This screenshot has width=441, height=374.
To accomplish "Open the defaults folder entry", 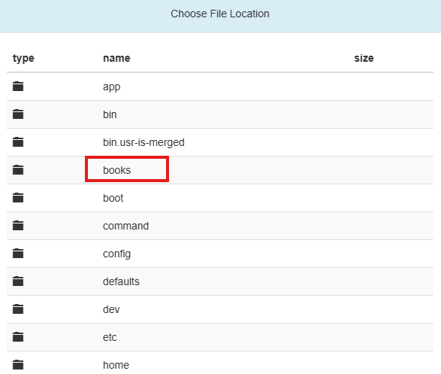I will [121, 281].
